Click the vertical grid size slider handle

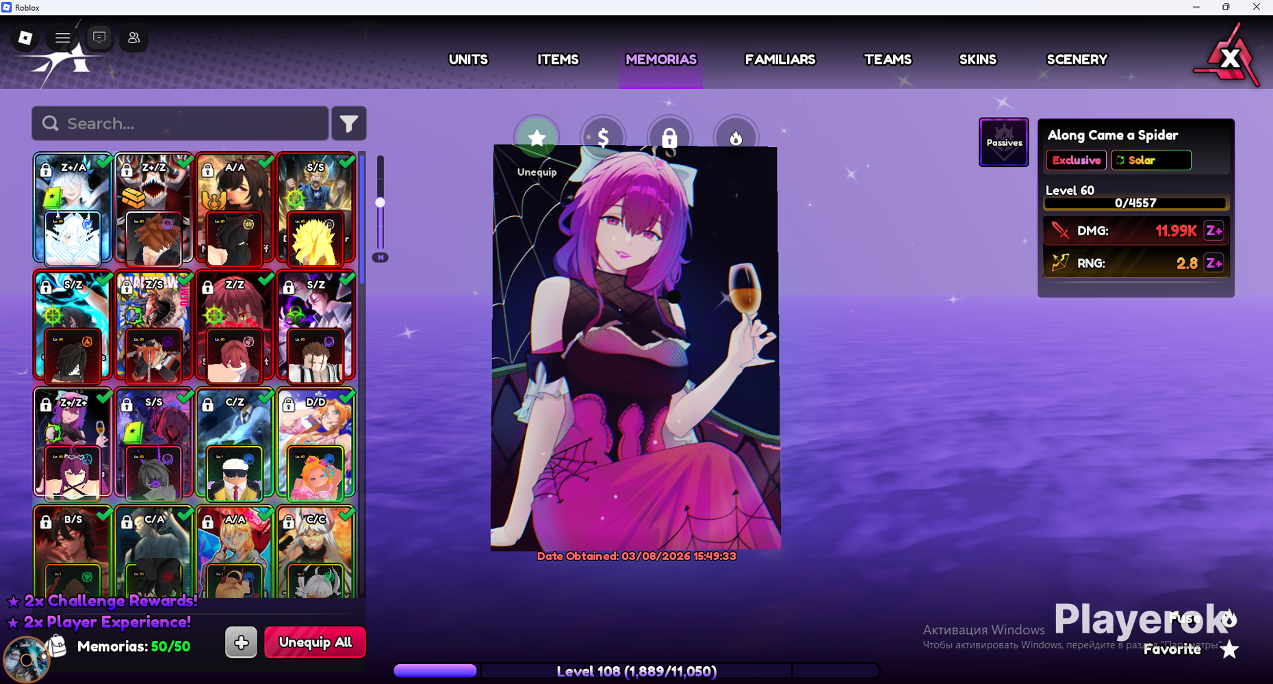380,202
